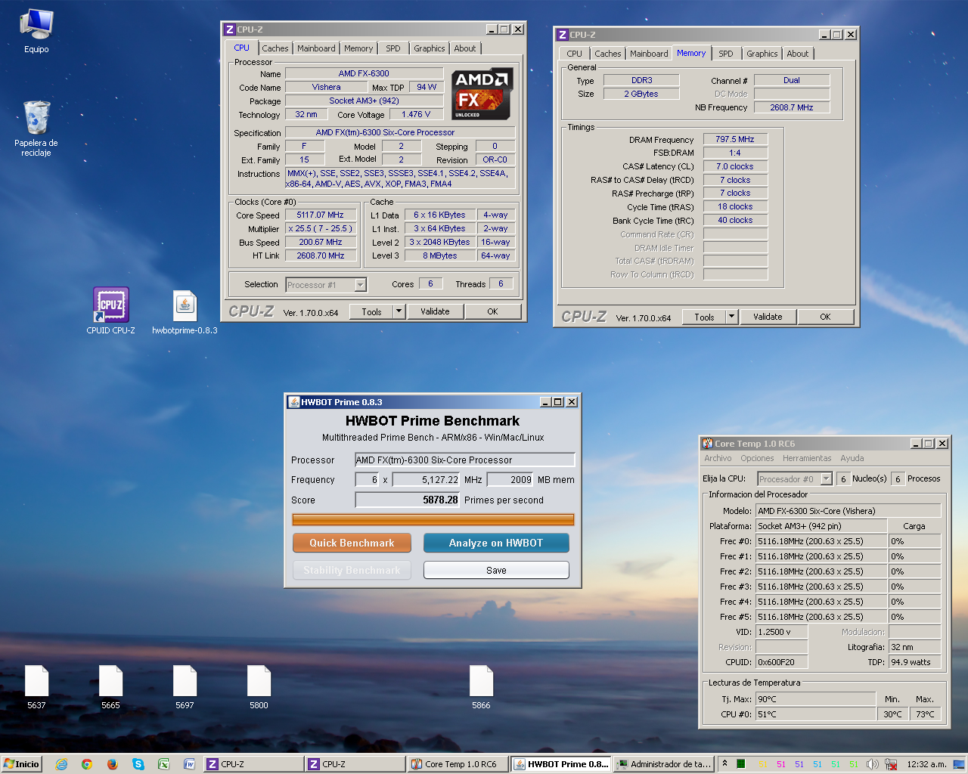
Task: Open the Herramientas menu in Core Temp
Action: [807, 458]
